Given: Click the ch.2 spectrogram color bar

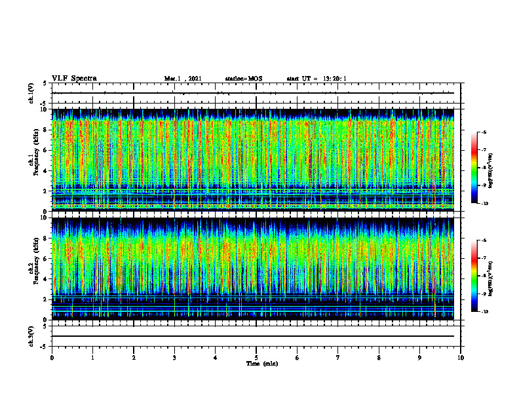Looking at the screenshot, I should (x=474, y=276).
